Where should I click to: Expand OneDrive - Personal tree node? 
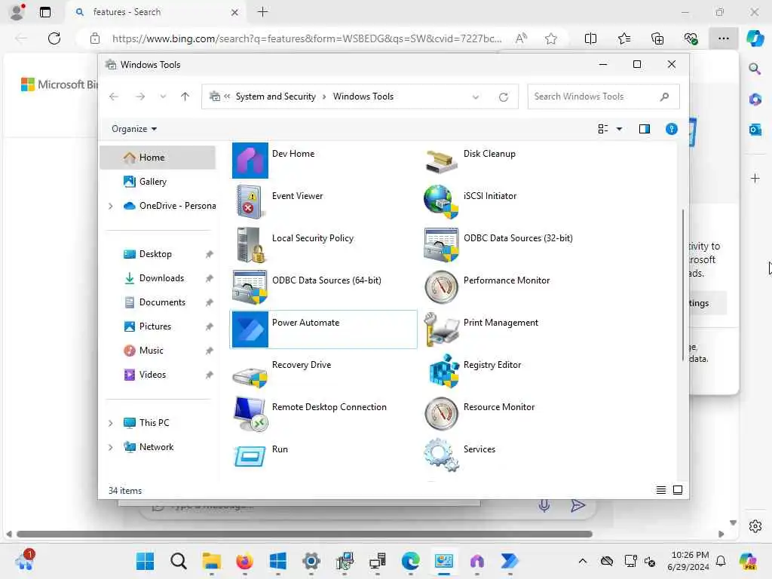pyautogui.click(x=111, y=206)
